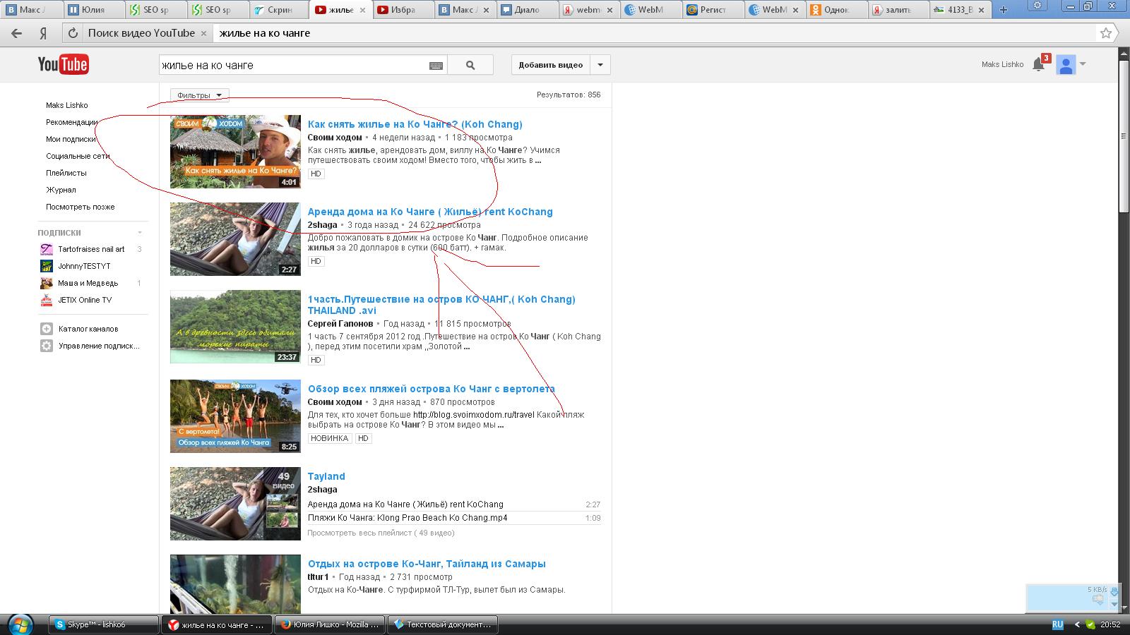Open the Tartofraises nail art channel icon
1130x635 pixels.
coord(46,249)
